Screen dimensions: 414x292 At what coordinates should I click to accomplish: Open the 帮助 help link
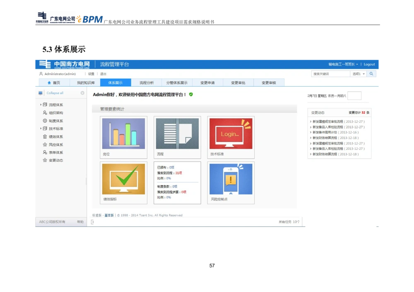click(80, 222)
